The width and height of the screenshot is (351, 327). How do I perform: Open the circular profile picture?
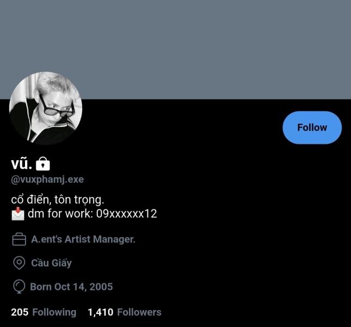pyautogui.click(x=46, y=108)
